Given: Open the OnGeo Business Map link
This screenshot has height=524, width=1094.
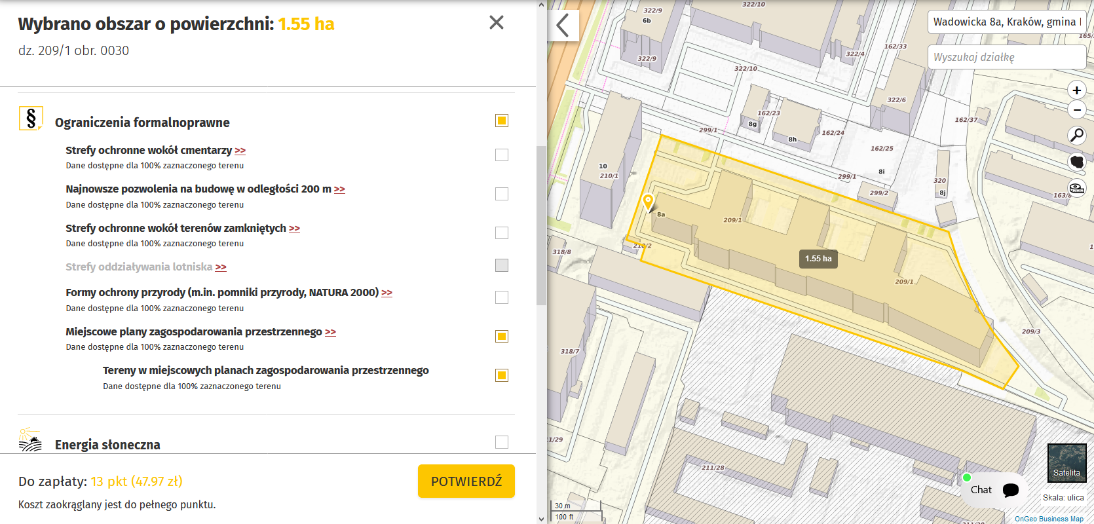Looking at the screenshot, I should pos(1049,519).
